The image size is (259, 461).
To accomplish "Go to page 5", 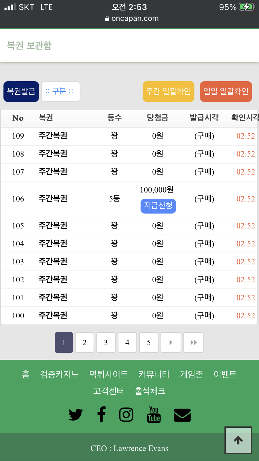I will 149,342.
